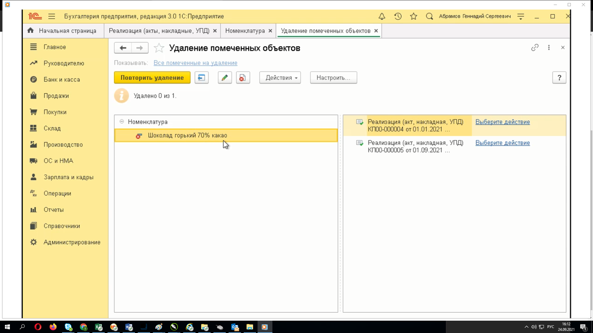The width and height of the screenshot is (593, 333).
Task: Select Реализация КП00-000004 от 01.01.2021 row
Action: click(455, 126)
